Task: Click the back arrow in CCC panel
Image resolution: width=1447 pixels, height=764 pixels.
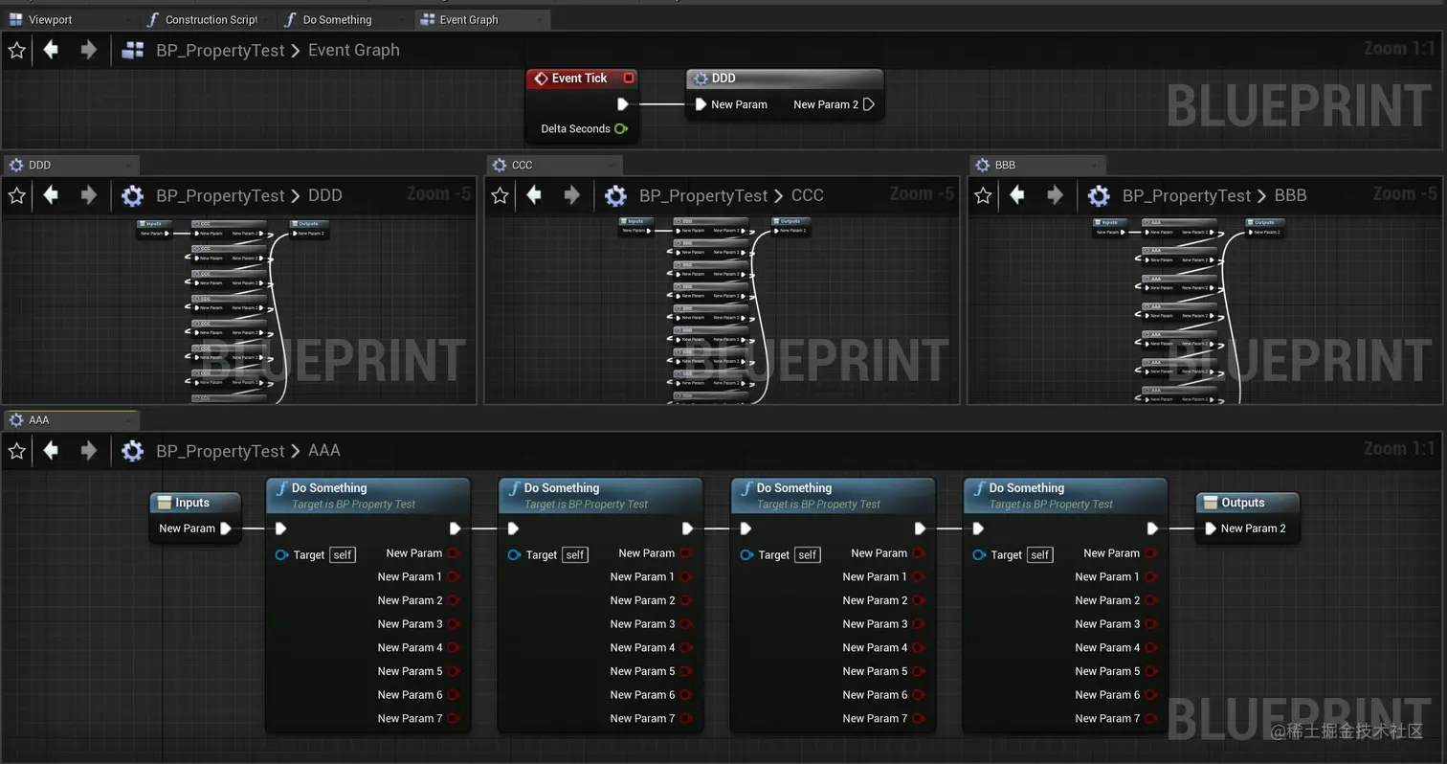Action: tap(534, 195)
